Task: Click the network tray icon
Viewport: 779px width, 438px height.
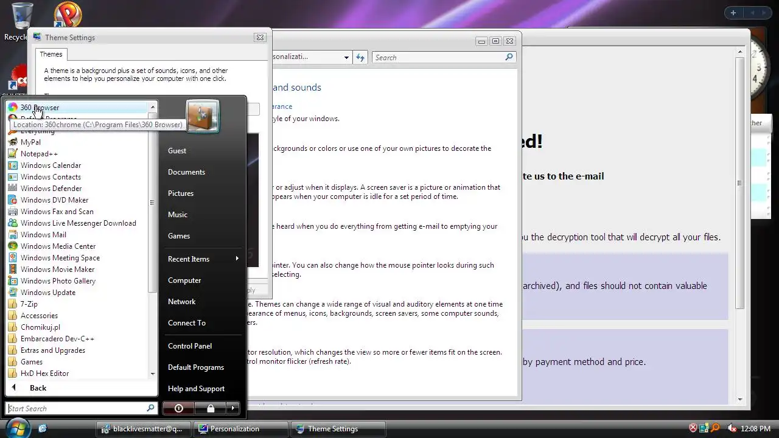Action: (704, 428)
